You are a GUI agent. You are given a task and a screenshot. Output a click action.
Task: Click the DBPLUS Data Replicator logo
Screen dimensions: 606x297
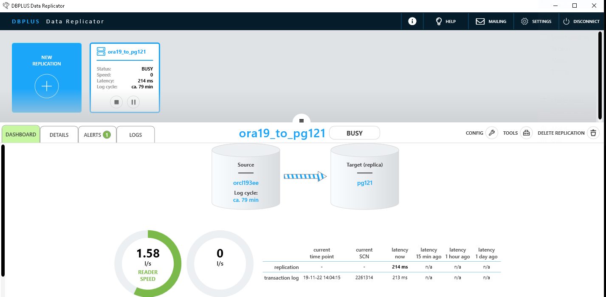click(x=58, y=21)
